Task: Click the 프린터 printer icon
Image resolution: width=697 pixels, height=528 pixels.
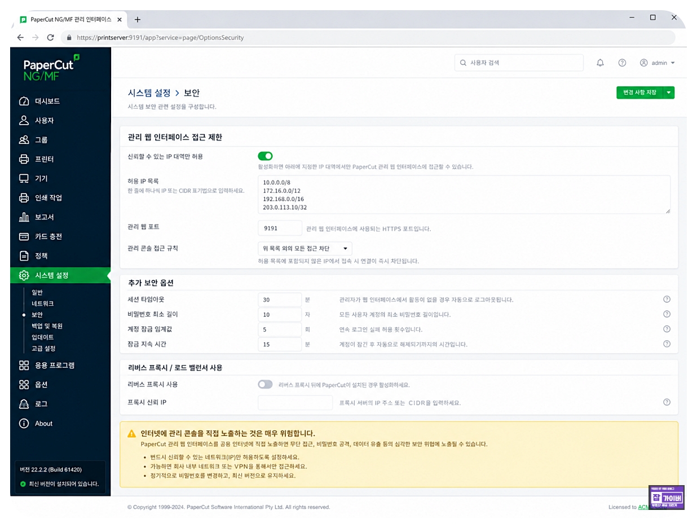Action: point(24,159)
